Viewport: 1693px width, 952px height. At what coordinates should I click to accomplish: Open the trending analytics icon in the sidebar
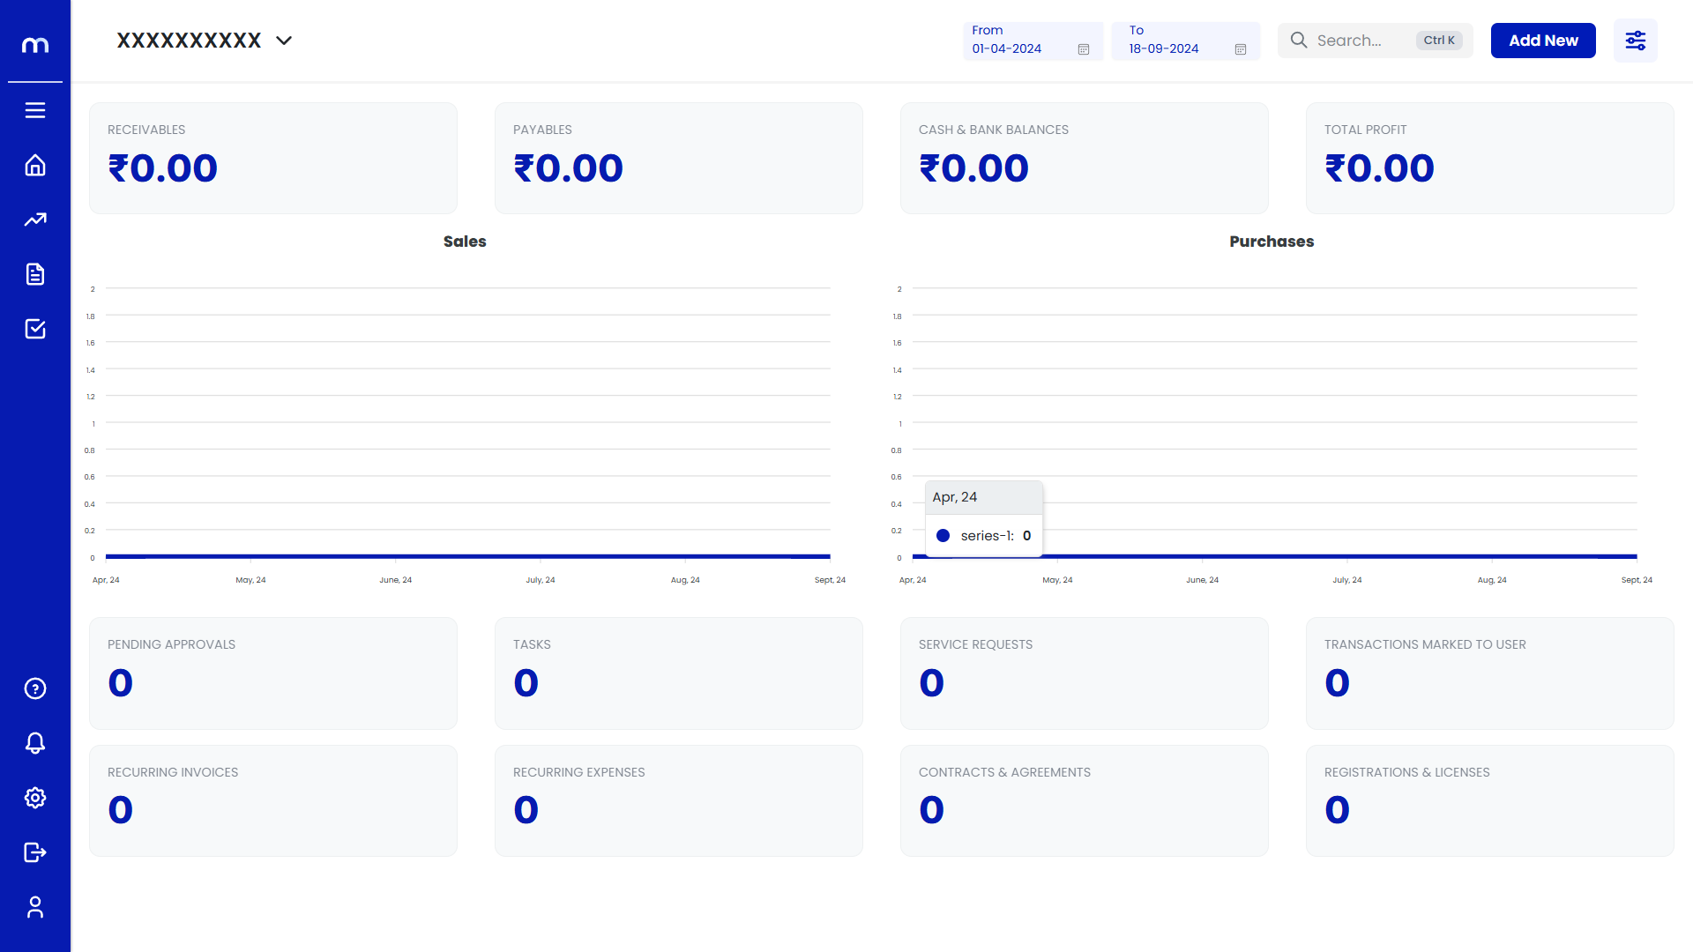pyautogui.click(x=35, y=219)
